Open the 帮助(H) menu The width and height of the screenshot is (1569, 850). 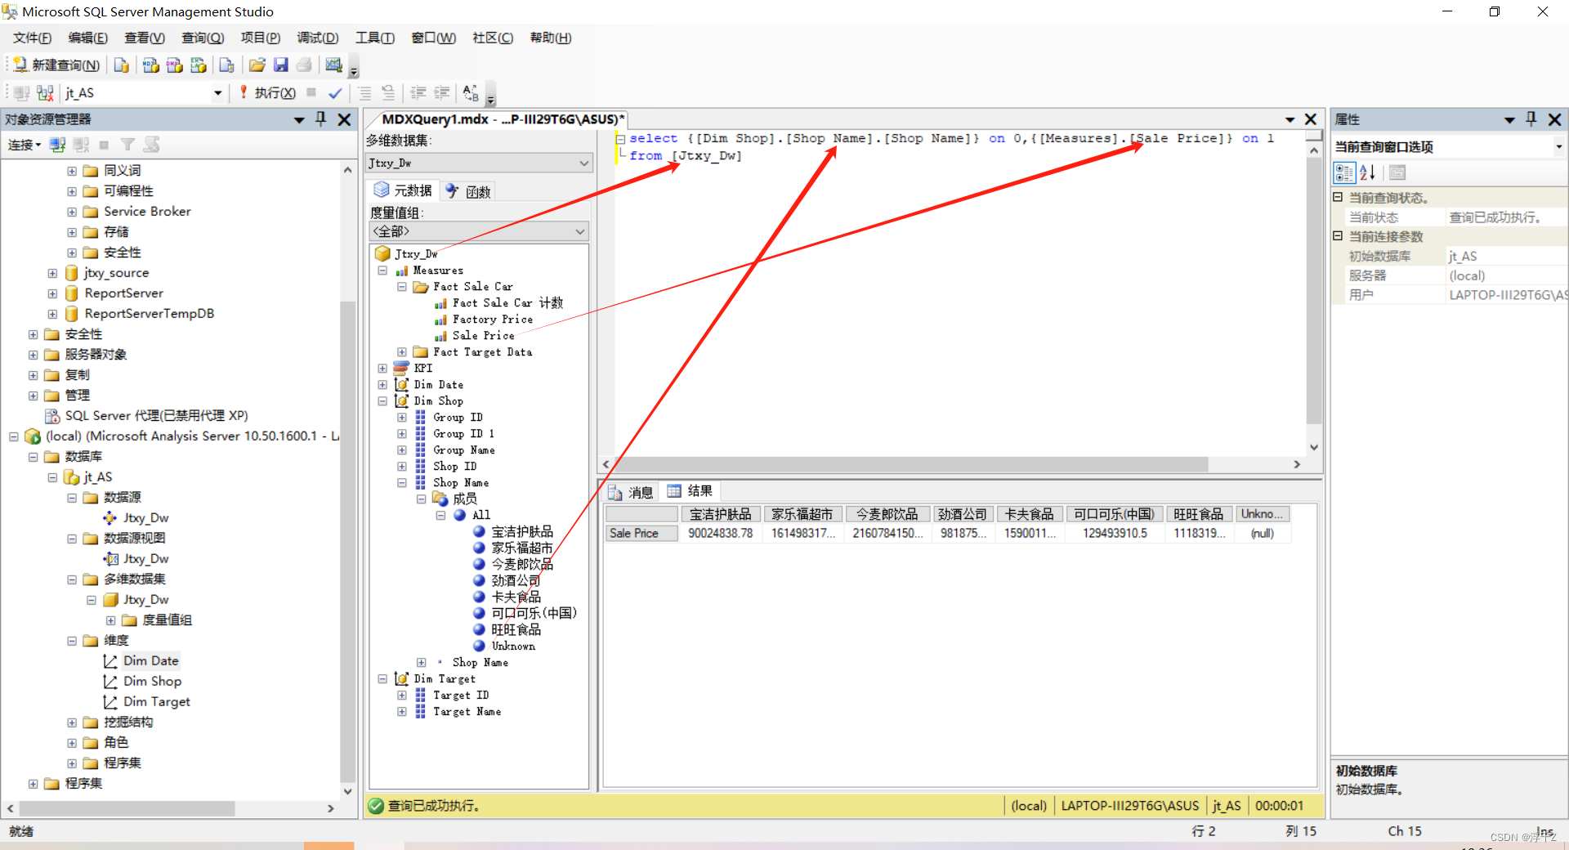pyautogui.click(x=551, y=38)
